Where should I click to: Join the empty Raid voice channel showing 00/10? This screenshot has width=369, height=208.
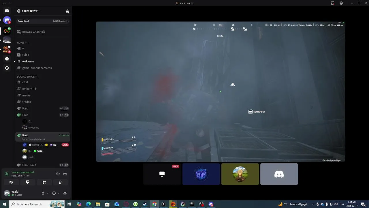pos(43,108)
